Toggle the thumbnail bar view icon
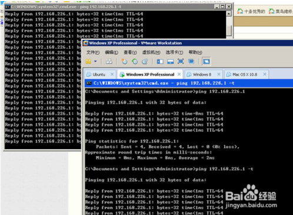Screen dimensions: 293x215 coord(171,61)
